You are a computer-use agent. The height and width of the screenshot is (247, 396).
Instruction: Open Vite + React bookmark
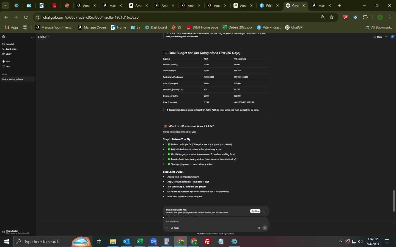pyautogui.click(x=269, y=27)
